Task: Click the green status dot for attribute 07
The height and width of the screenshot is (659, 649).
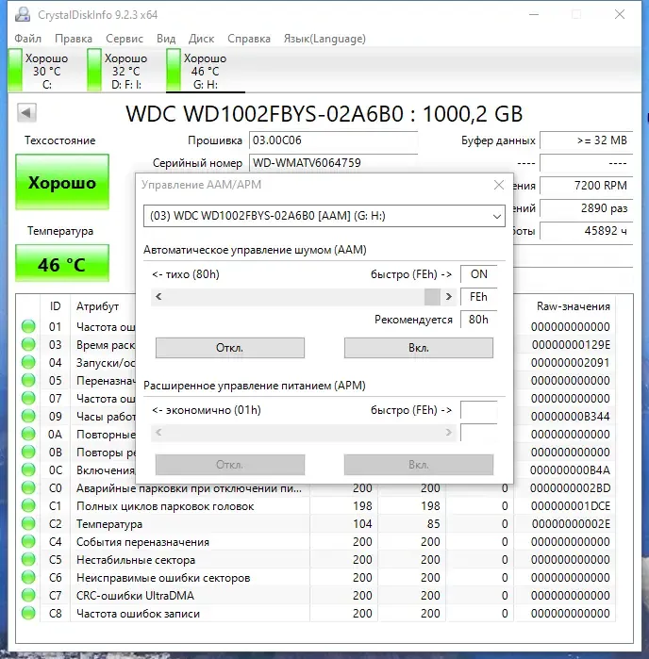Action: click(28, 399)
